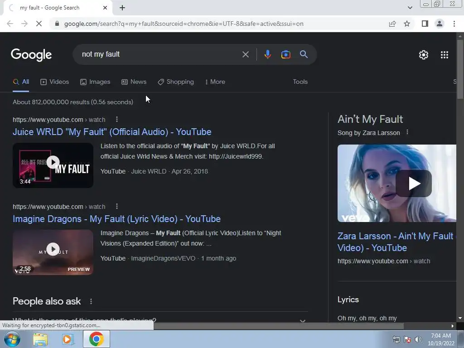Open Zara Larsson Ain't My Fault YouTube link
The image size is (464, 348).
pyautogui.click(x=396, y=242)
